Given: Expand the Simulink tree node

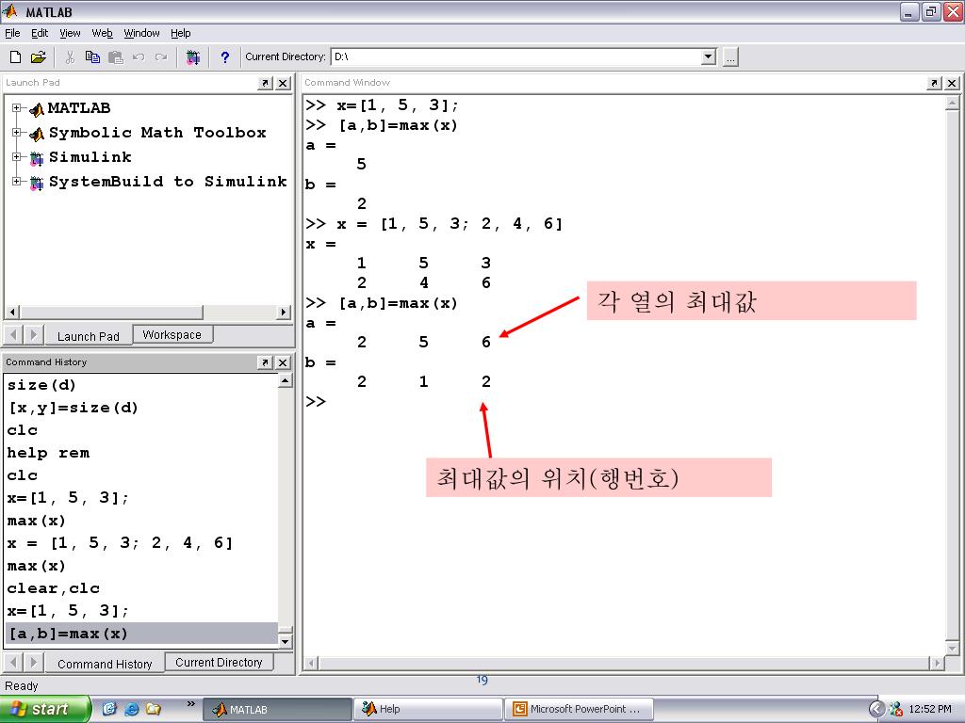Looking at the screenshot, I should [x=17, y=157].
